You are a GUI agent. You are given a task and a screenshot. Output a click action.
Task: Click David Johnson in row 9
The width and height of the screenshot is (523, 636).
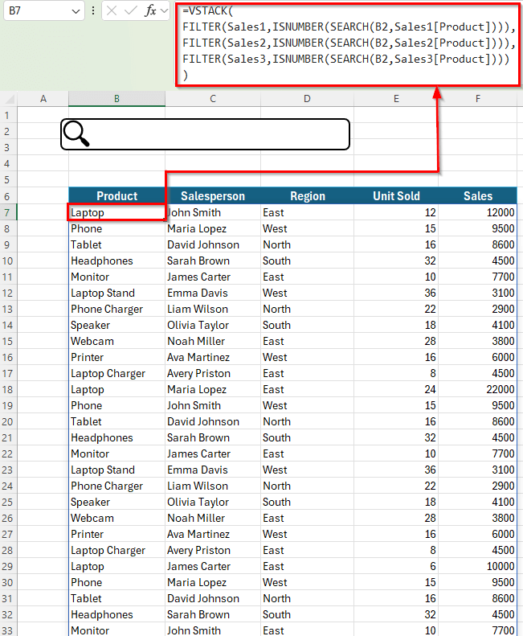pyautogui.click(x=213, y=244)
